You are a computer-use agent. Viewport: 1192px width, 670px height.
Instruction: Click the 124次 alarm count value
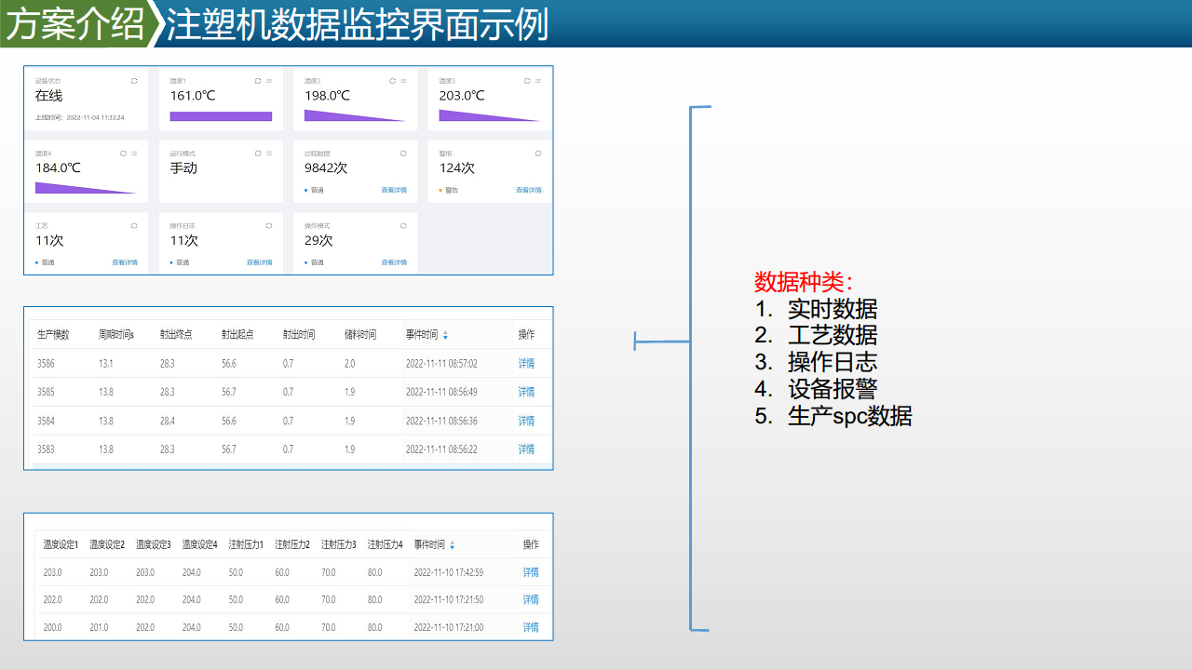(x=457, y=168)
